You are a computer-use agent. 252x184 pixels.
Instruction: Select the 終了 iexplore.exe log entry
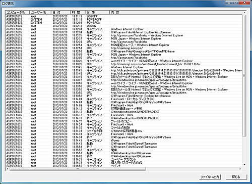pos(124,96)
